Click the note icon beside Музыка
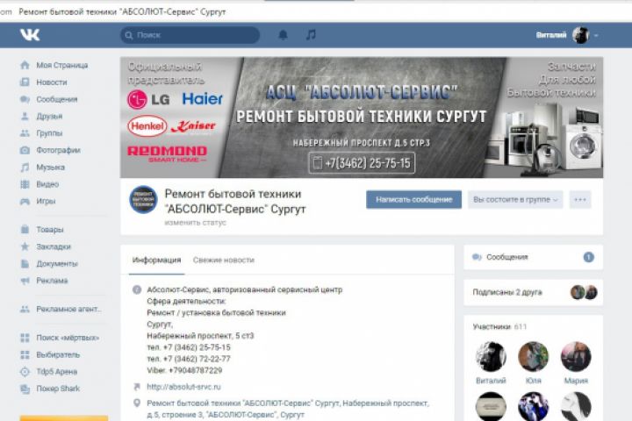Screen dimensions: 632x421 [25, 168]
